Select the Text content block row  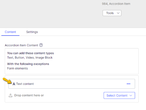[72, 84]
